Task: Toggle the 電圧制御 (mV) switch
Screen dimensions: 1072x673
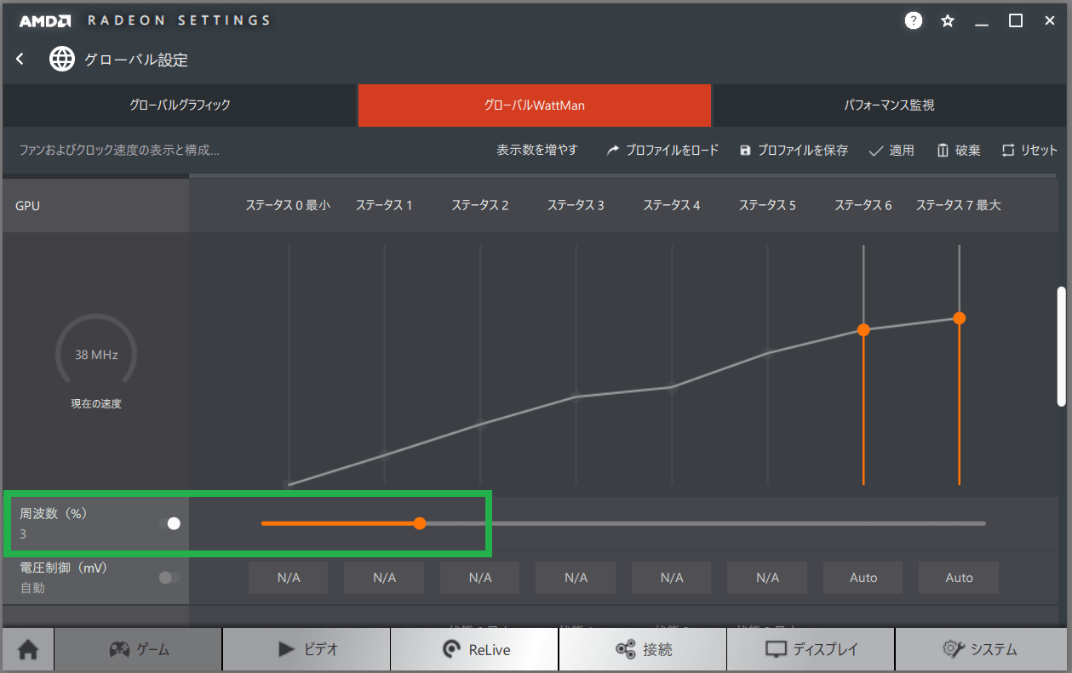Action: coord(170,578)
